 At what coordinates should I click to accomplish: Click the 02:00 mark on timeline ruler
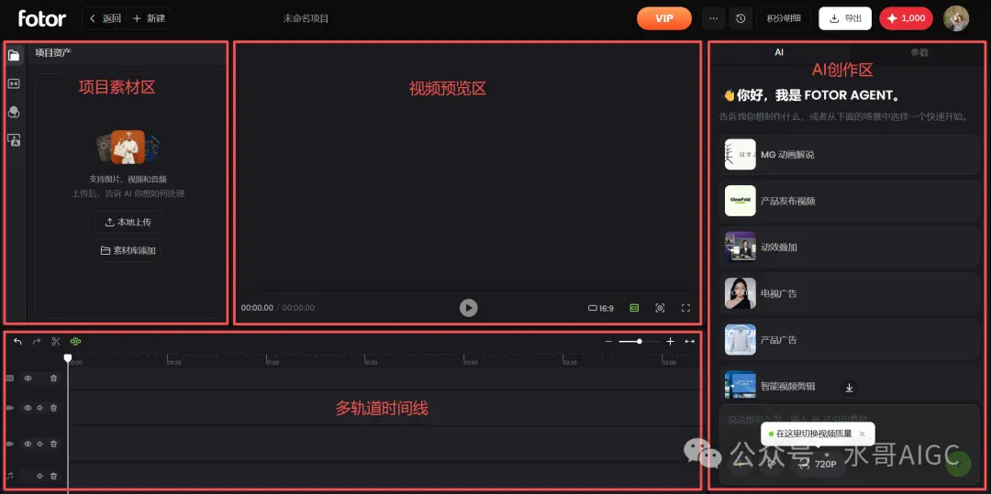470,363
